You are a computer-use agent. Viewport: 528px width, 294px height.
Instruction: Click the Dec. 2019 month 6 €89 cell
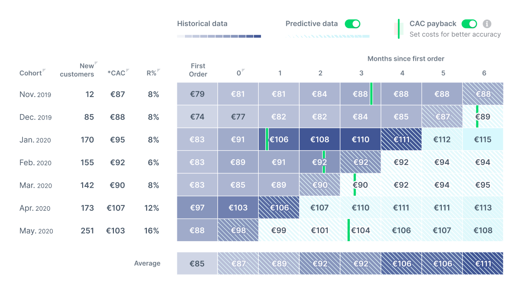pos(483,117)
